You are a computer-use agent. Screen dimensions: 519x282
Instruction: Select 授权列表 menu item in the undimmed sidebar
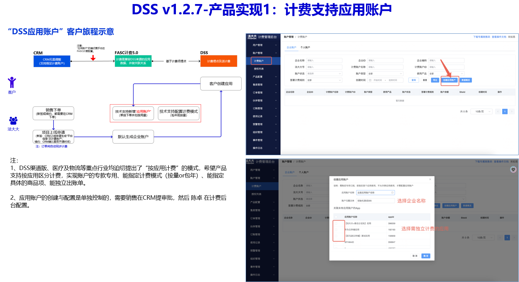[x=264, y=69]
